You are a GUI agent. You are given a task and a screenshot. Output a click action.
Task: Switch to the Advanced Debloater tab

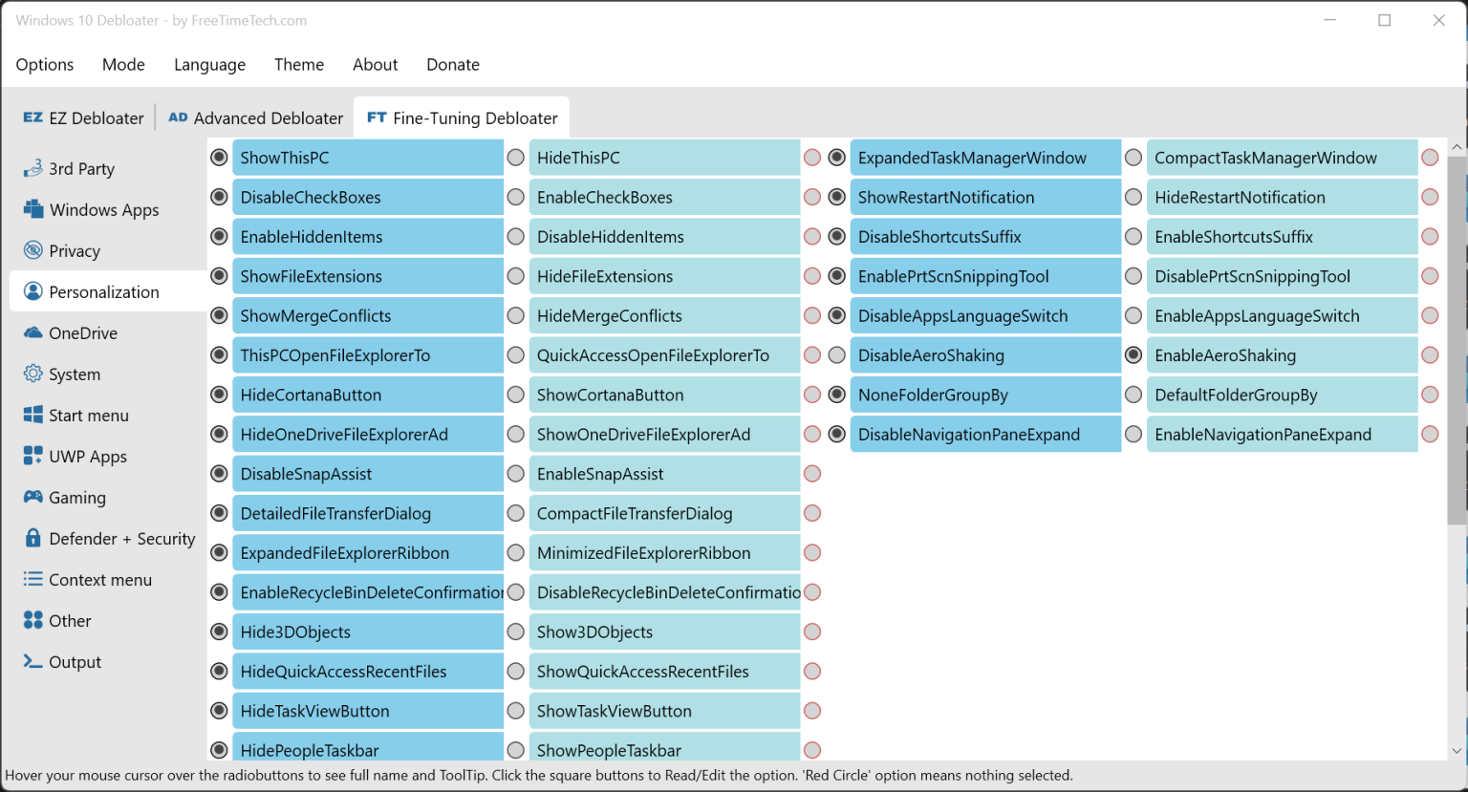click(x=255, y=117)
